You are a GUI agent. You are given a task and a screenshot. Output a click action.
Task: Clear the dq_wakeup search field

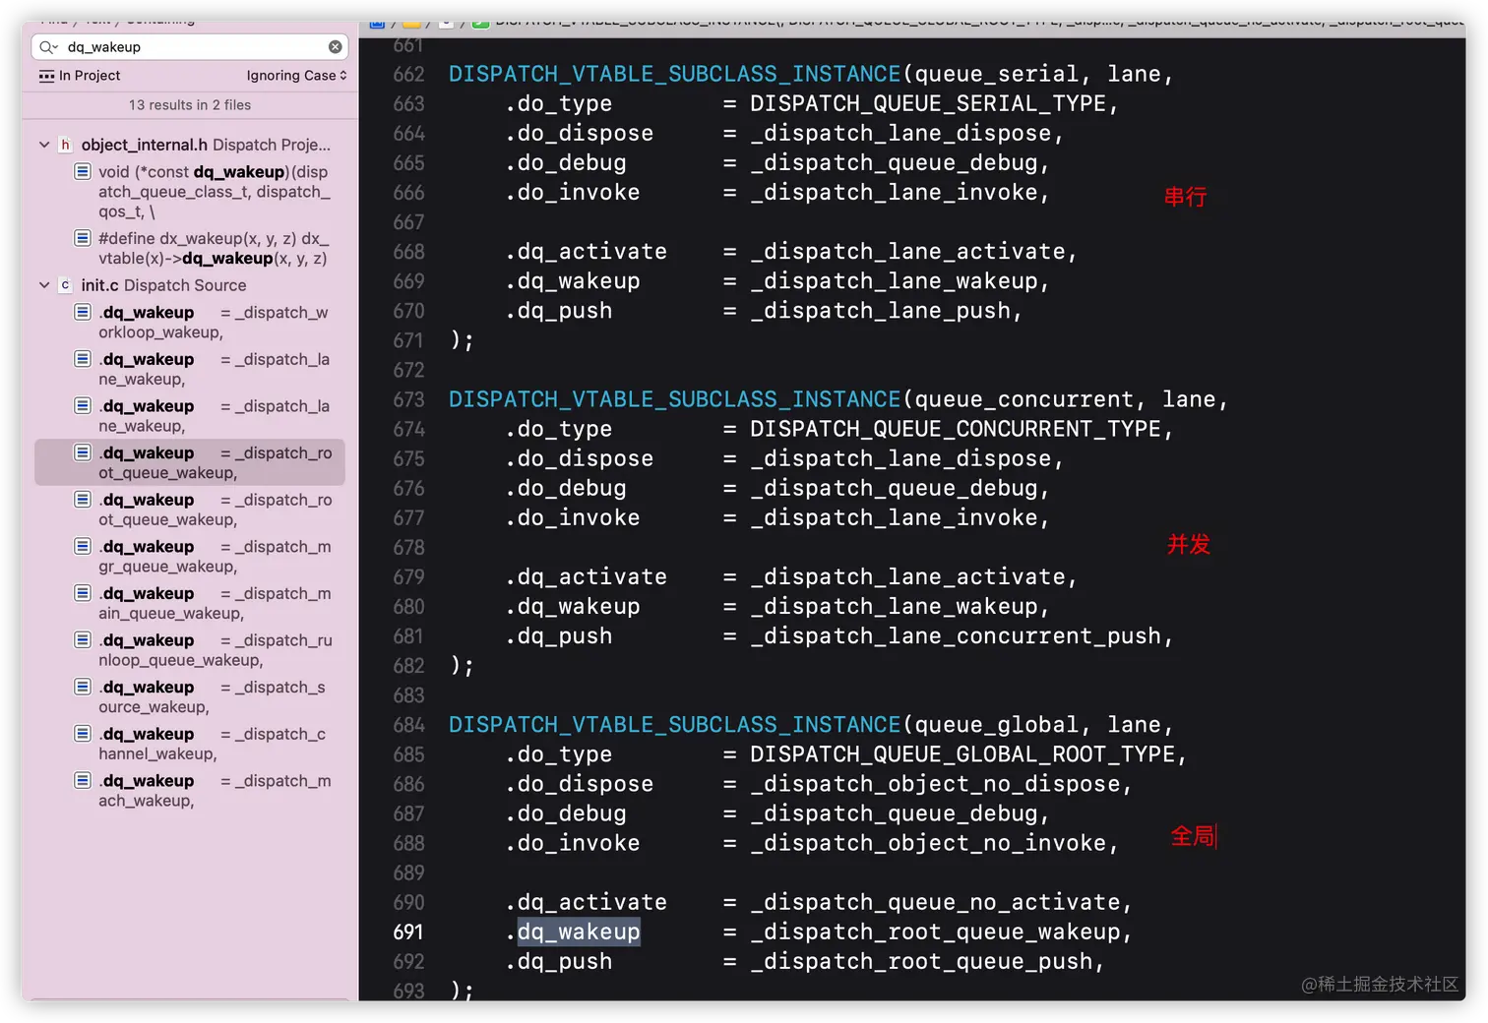[336, 47]
